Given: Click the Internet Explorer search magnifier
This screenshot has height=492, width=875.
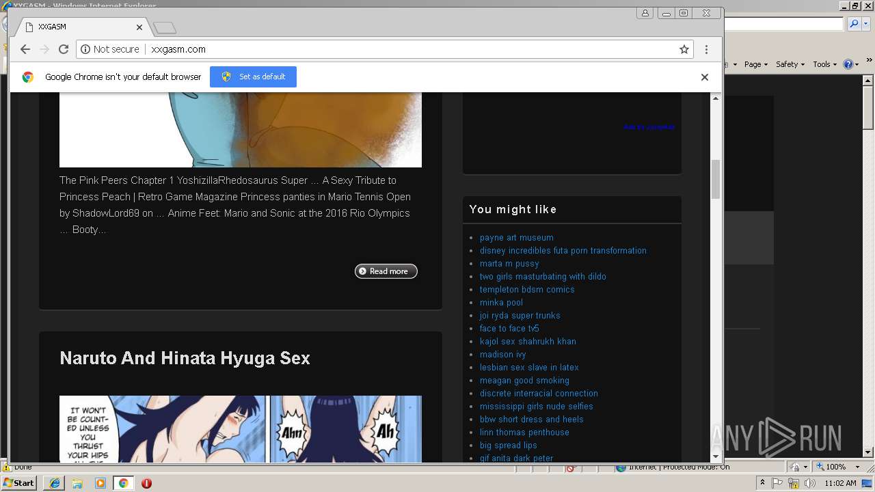Looking at the screenshot, I should coord(853,24).
